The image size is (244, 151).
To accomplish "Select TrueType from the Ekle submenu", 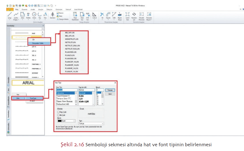I will click(33, 98).
